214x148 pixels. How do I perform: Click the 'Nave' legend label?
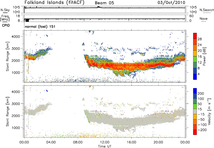point(204,19)
